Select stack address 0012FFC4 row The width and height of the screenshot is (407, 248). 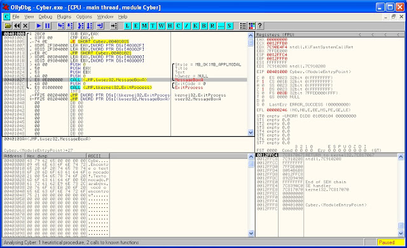point(326,155)
